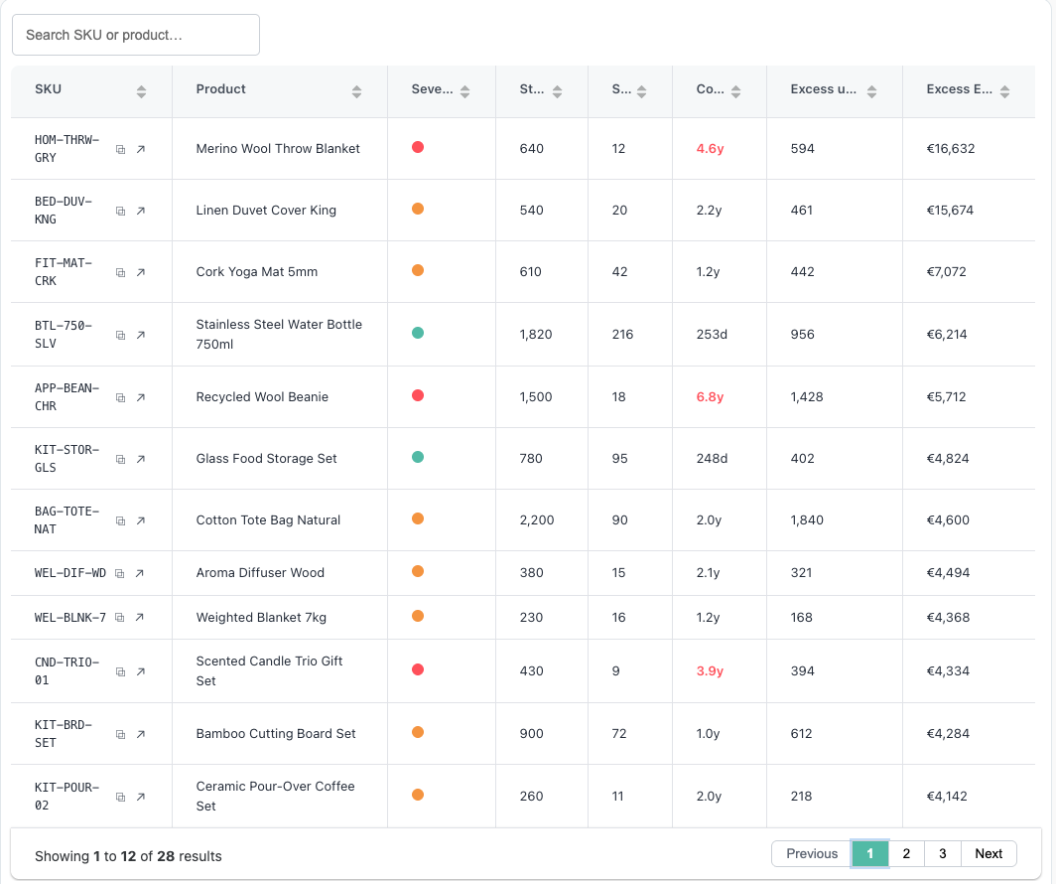Sort by the S... column header

pos(641,91)
